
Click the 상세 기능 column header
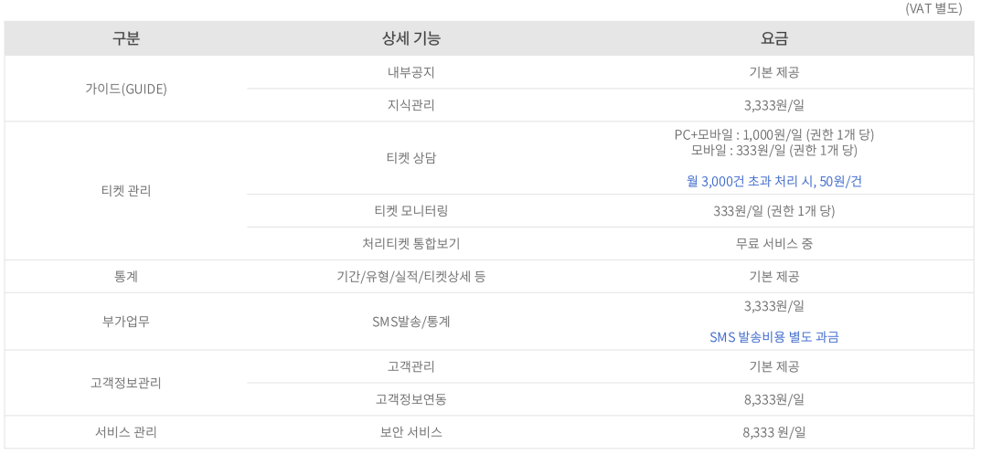411,38
